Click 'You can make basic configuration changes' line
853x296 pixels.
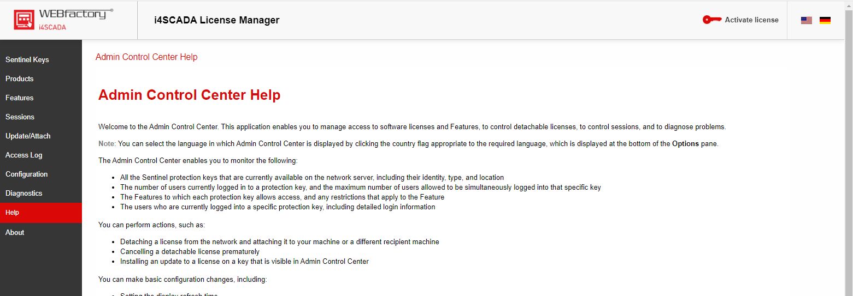[183, 279]
